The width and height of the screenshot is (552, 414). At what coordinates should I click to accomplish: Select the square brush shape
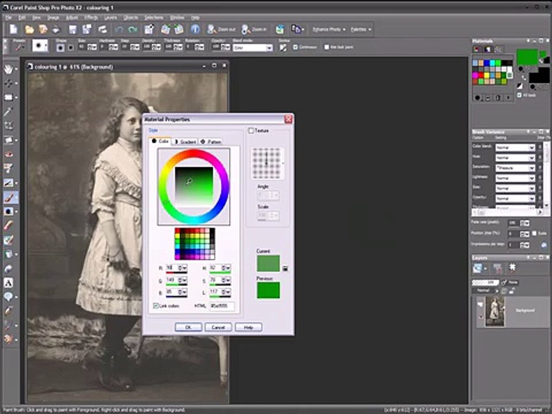point(71,48)
